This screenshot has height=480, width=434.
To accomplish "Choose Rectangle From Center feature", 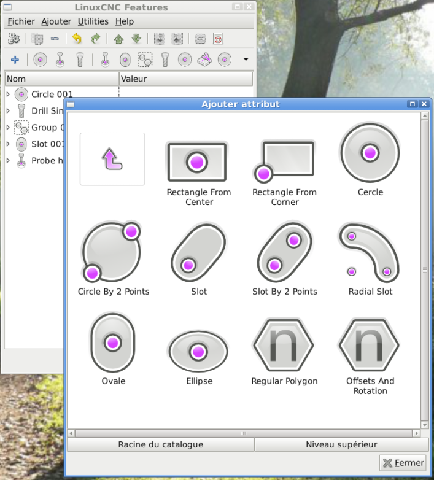I will pyautogui.click(x=199, y=173).
